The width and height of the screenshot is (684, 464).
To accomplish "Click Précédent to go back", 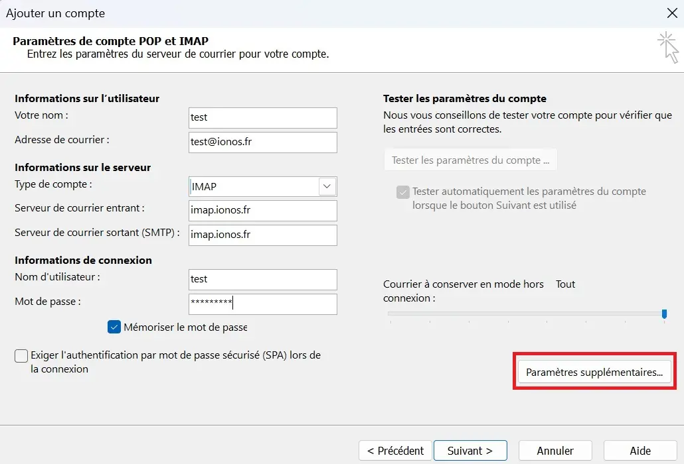I will tap(394, 450).
